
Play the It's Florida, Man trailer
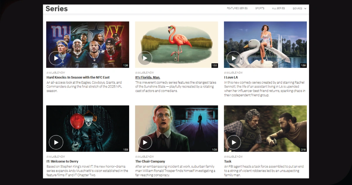click(145, 58)
